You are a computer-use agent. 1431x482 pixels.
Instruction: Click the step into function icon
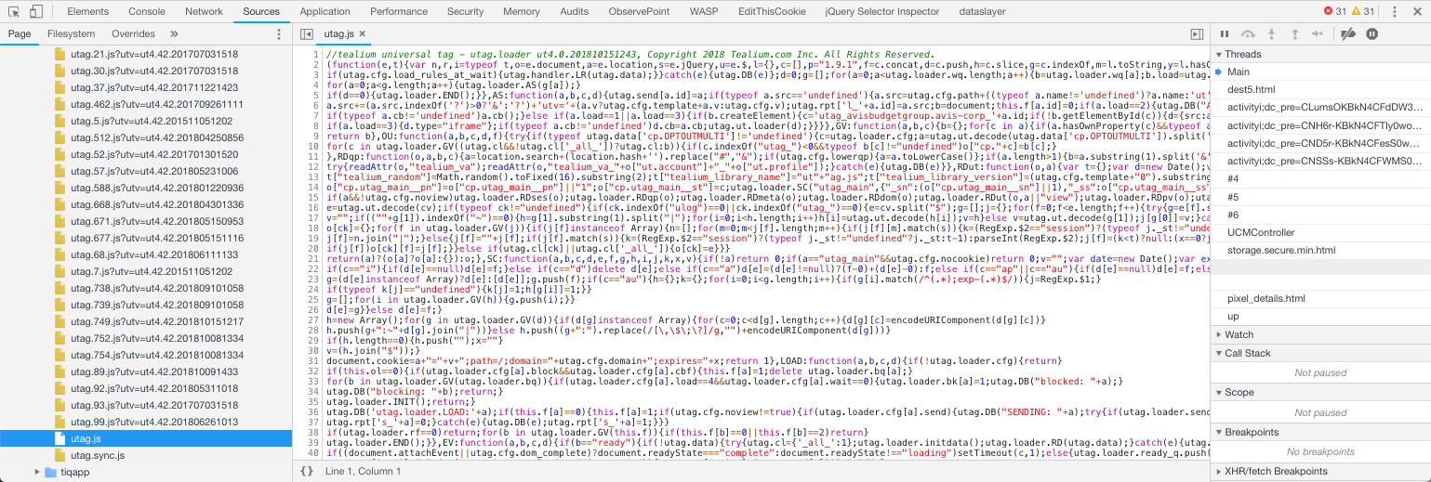(x=1271, y=33)
